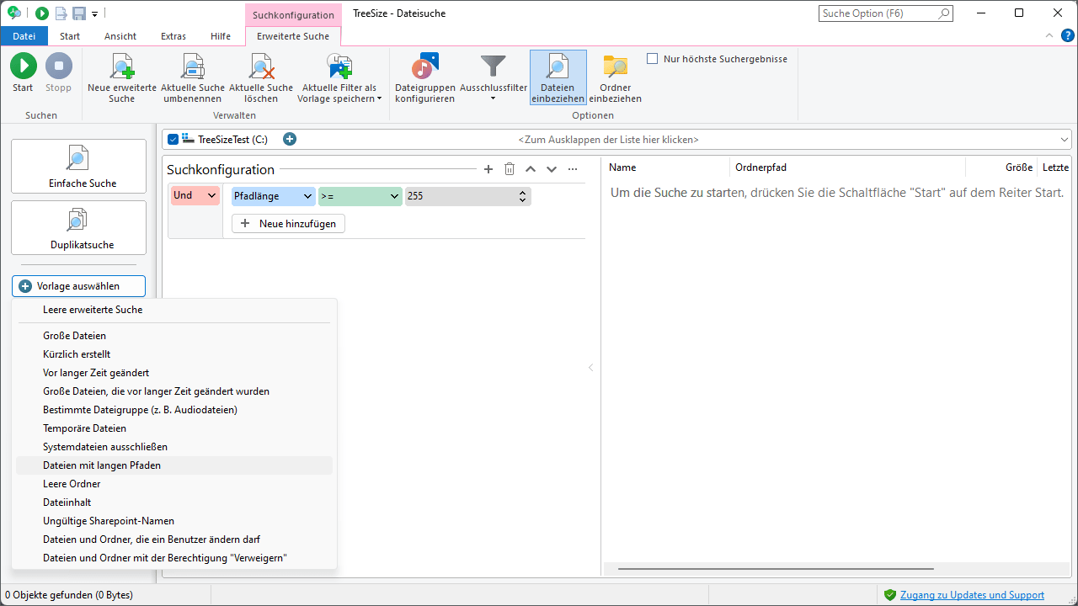
Task: Uncheck the TreeSizeTest (C:) drive checkbox
Action: coord(173,140)
